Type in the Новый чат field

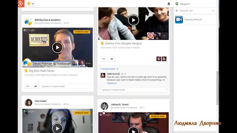(195, 11)
